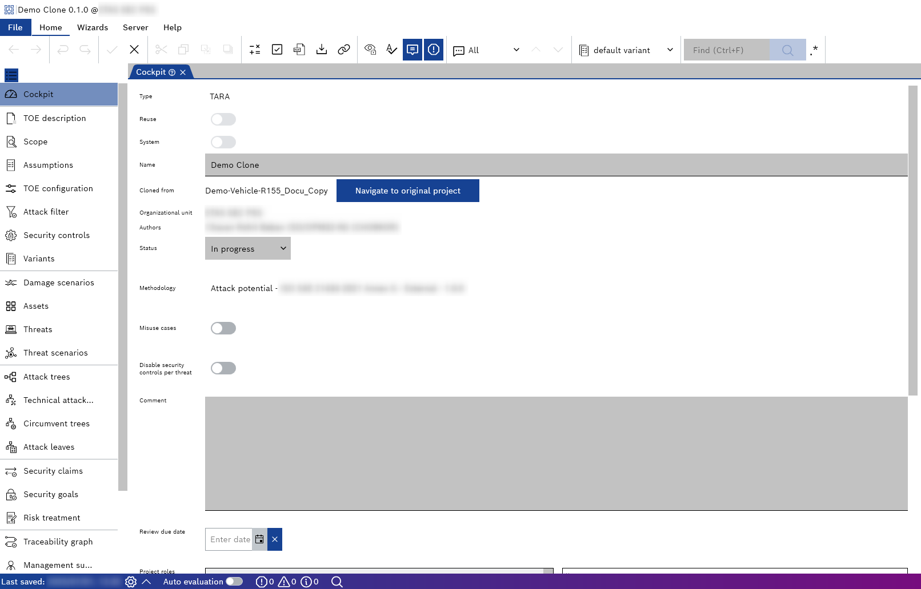Click the calculator evaluate icon in toolbar
Viewport: 921px width, 589px height.
(x=255, y=50)
